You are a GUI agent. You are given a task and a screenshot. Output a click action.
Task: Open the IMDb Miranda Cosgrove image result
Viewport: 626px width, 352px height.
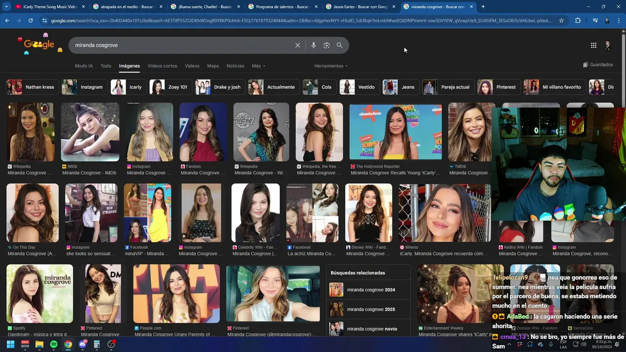(90, 132)
